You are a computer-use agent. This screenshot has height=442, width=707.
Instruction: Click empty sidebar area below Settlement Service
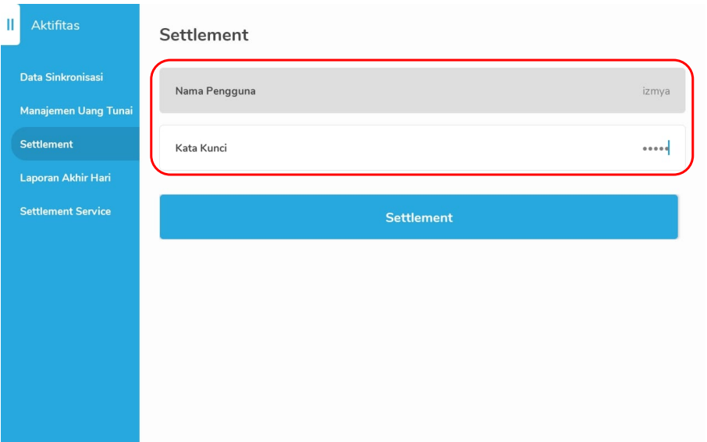(x=70, y=327)
